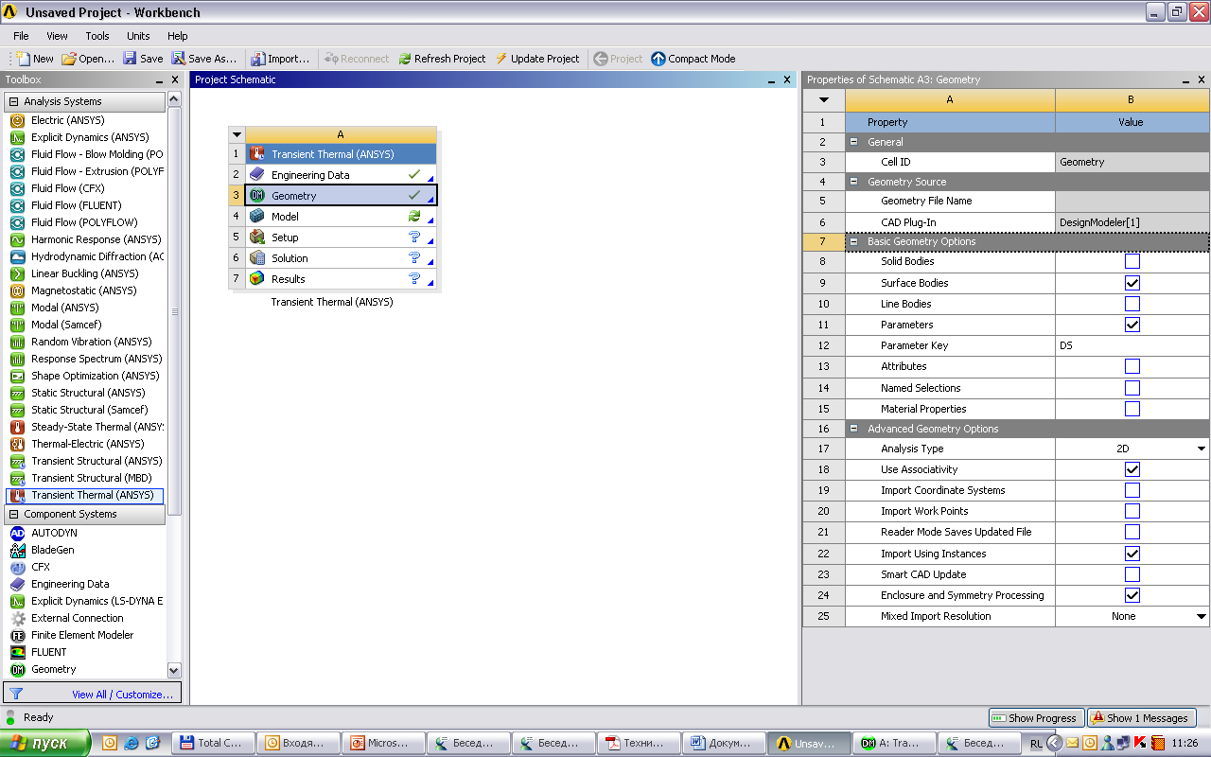Select Modal (ANSYS) system

[64, 308]
